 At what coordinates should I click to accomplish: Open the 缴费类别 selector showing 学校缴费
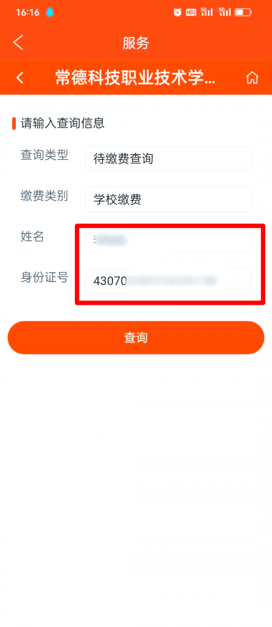168,199
